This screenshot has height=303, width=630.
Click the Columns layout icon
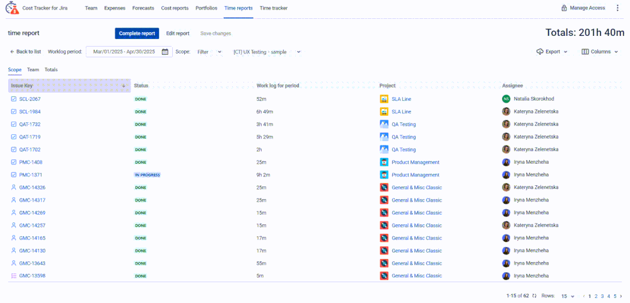(x=585, y=52)
